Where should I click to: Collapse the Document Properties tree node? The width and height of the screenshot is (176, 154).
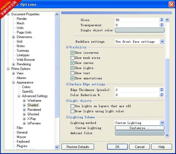(8, 14)
